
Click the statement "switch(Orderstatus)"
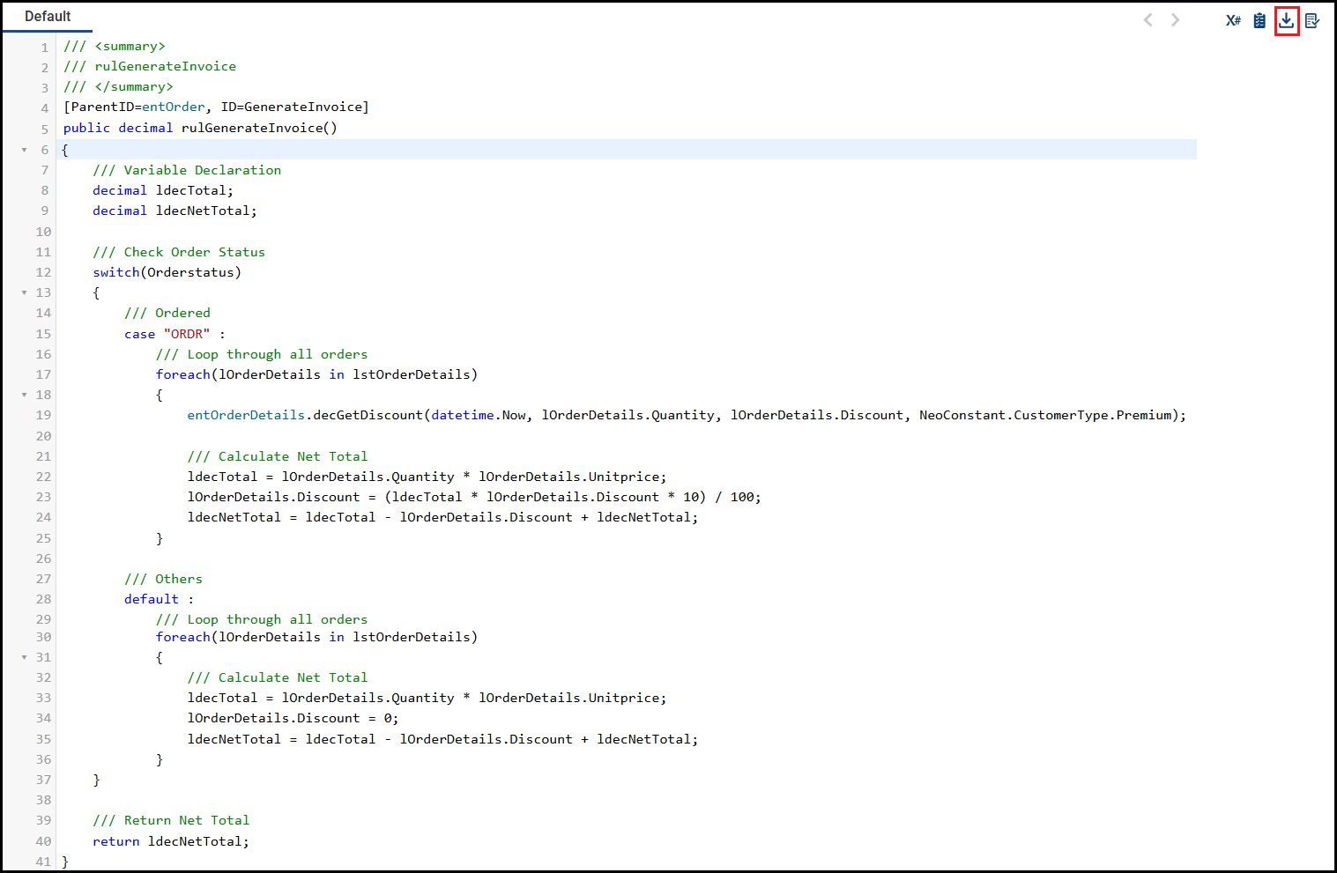(167, 272)
